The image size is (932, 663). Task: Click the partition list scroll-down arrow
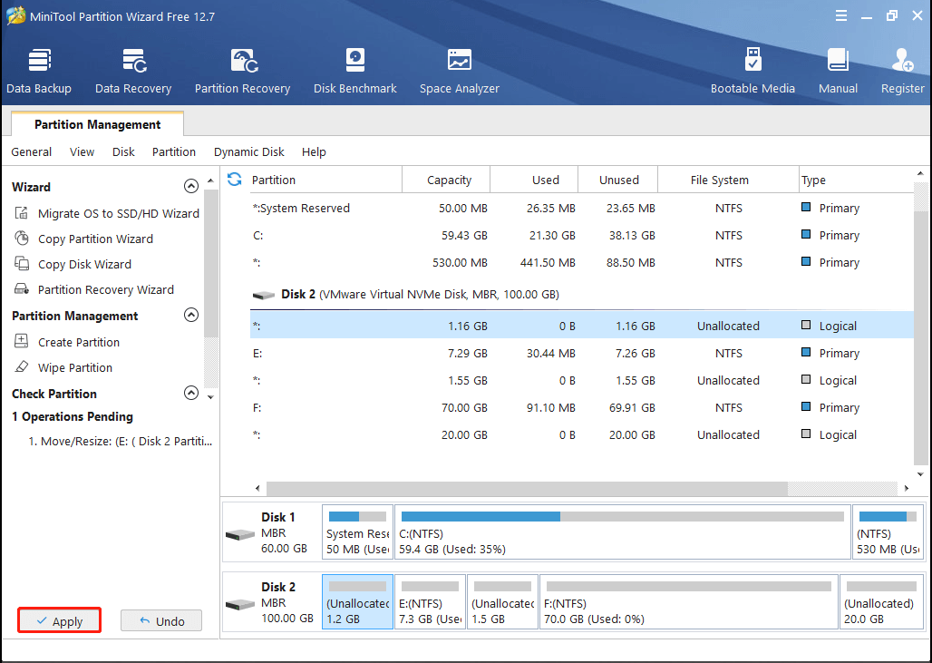921,474
